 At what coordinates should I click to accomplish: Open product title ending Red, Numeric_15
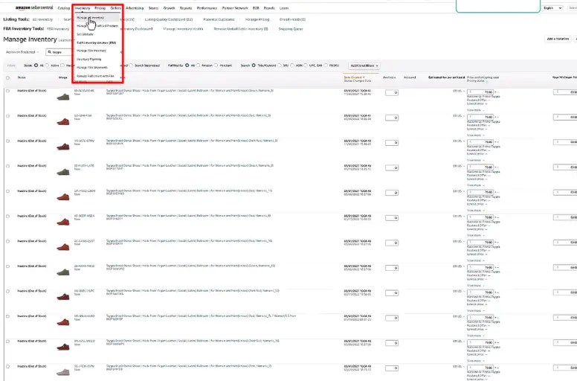pyautogui.click(x=189, y=190)
